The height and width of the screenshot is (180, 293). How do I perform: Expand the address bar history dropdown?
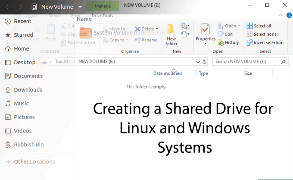pos(198,62)
